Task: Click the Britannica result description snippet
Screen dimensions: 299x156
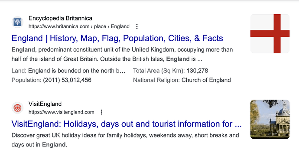Action: click(x=122, y=54)
